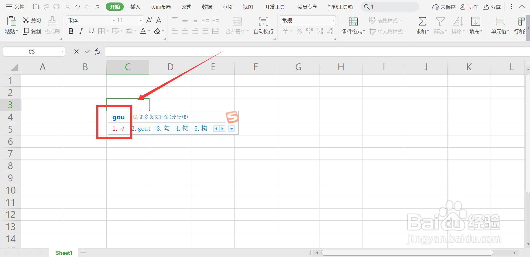Select IME candidate 2 gout
The width and height of the screenshot is (530, 257).
(x=141, y=128)
